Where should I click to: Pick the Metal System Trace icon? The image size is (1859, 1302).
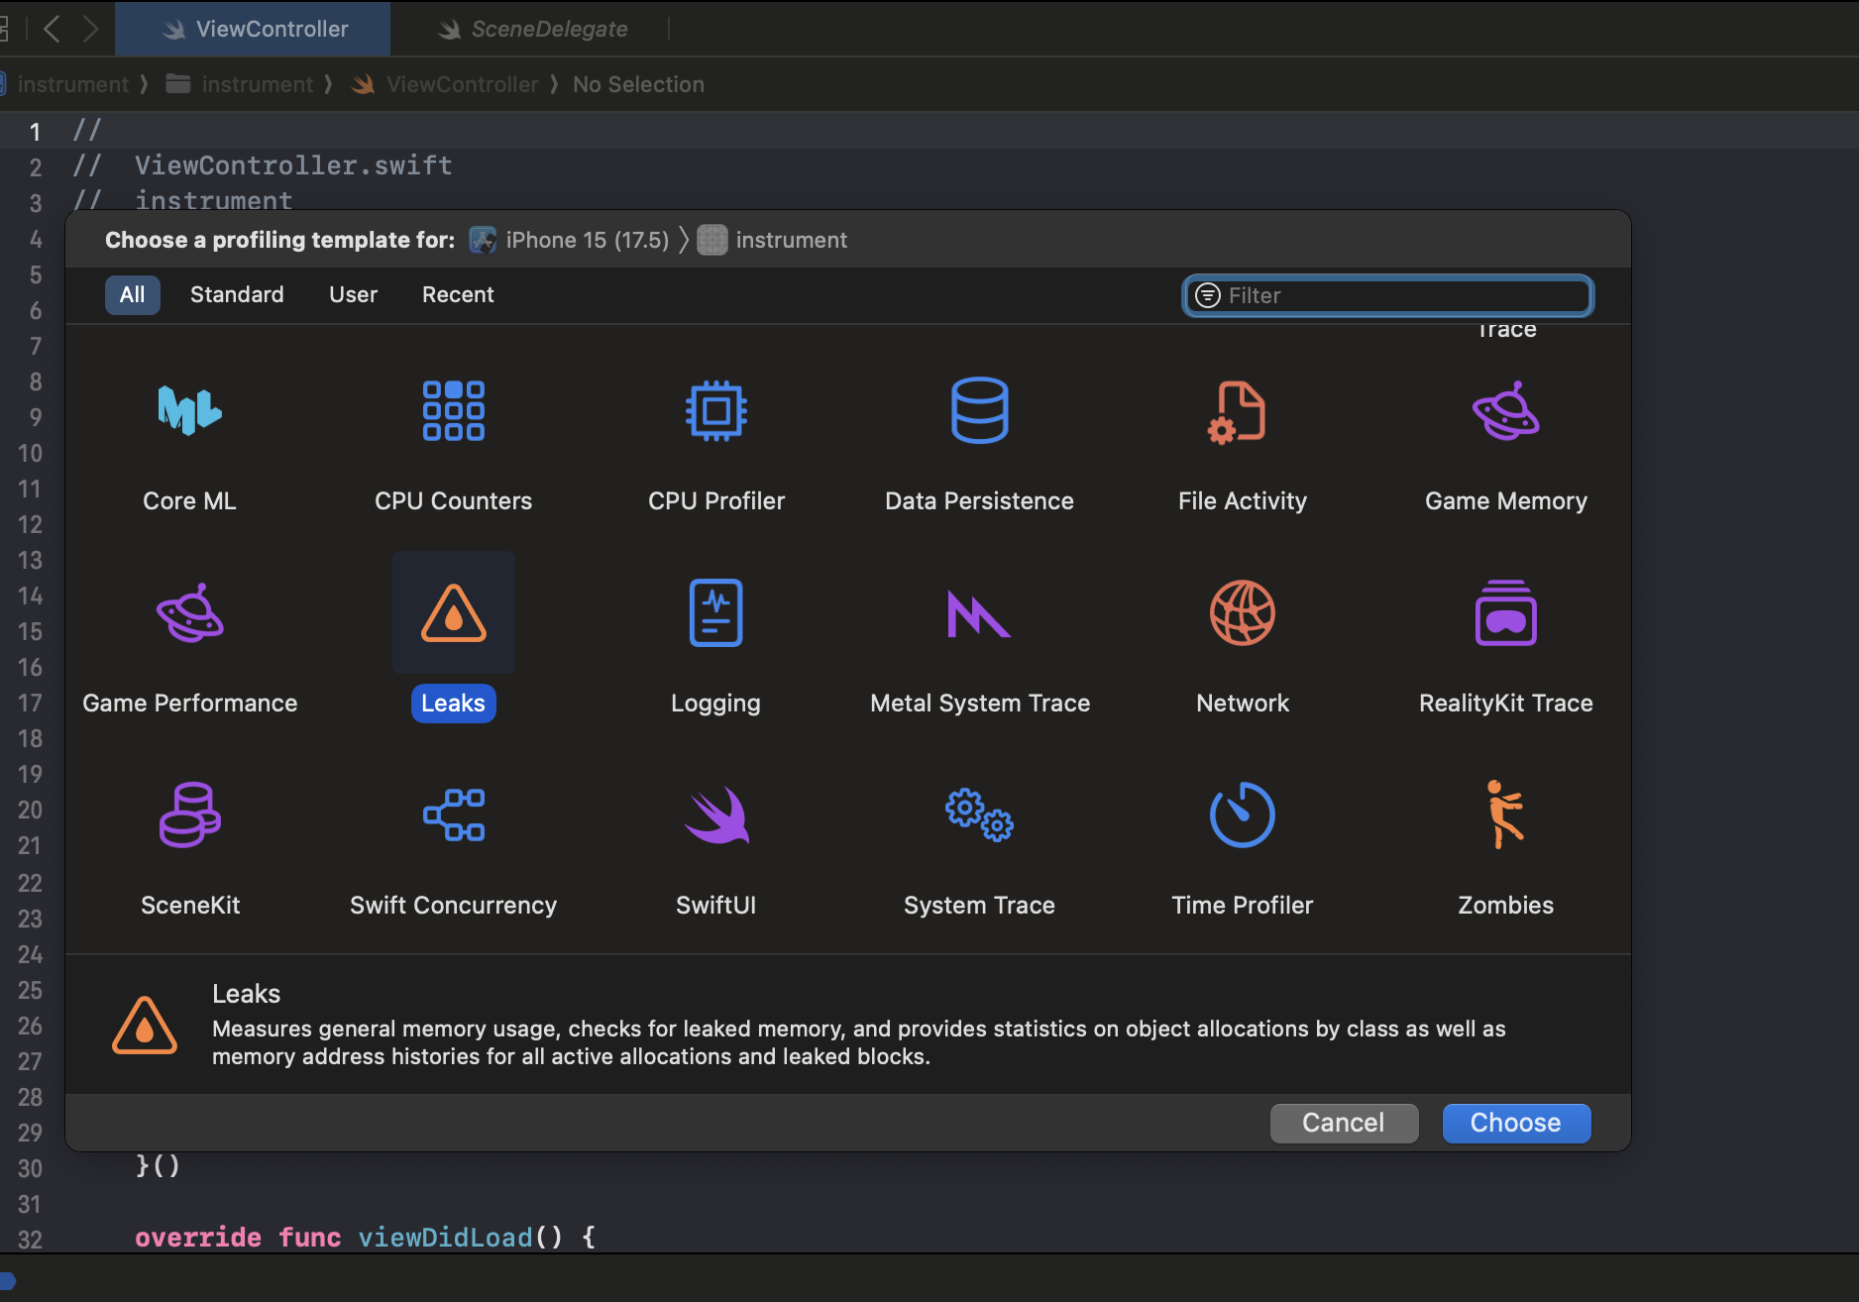click(x=979, y=614)
